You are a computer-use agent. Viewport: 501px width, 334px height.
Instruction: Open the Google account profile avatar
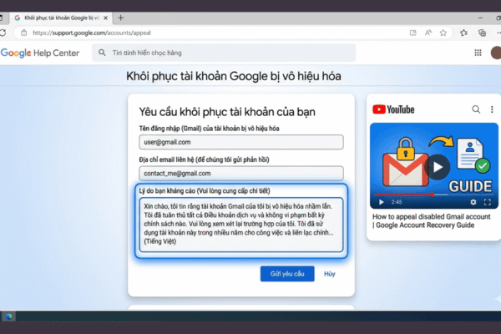[496, 53]
